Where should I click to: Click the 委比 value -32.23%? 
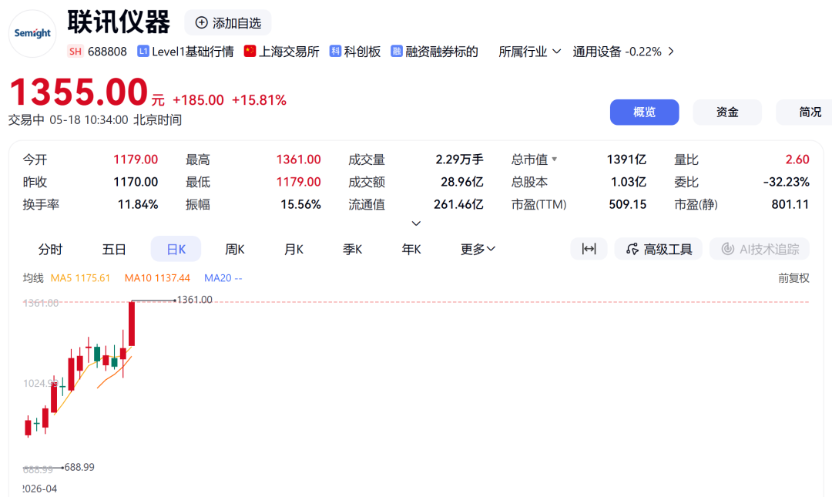pos(787,182)
